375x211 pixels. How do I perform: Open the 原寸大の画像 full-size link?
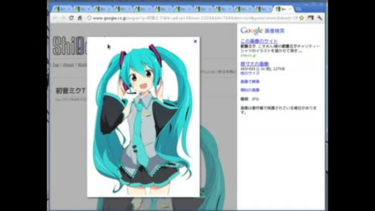pos(254,64)
